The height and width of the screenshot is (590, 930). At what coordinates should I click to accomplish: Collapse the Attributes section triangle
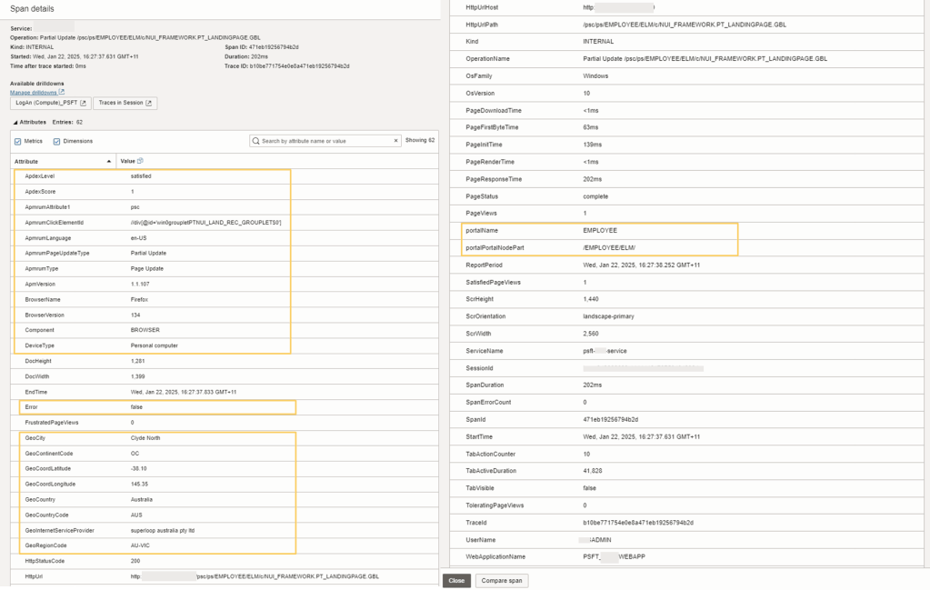click(x=15, y=121)
